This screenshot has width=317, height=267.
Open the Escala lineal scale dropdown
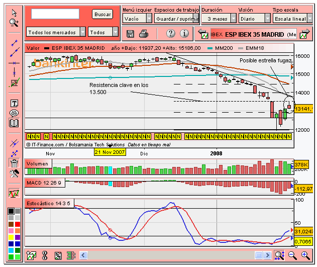click(x=292, y=19)
